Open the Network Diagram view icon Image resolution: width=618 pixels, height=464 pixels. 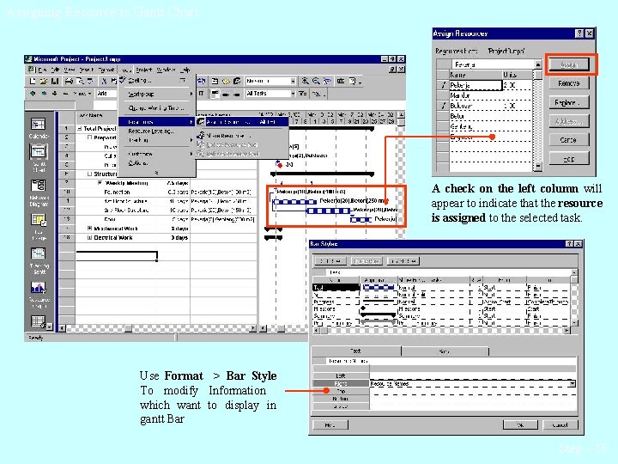[x=39, y=185]
